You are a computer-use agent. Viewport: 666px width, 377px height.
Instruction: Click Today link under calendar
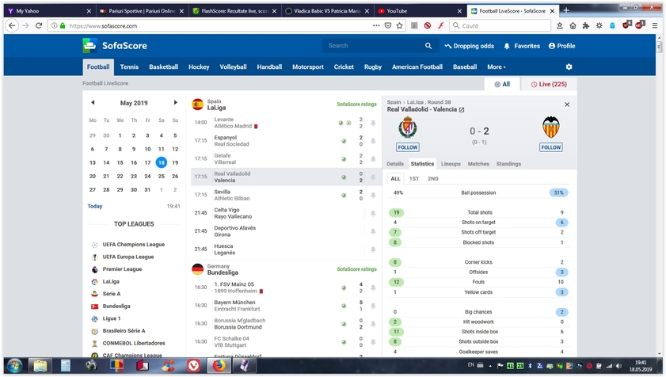(x=95, y=206)
